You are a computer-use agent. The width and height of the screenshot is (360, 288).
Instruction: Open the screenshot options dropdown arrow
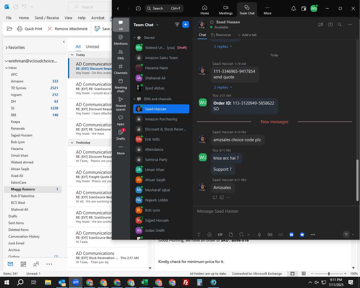(x=248, y=235)
